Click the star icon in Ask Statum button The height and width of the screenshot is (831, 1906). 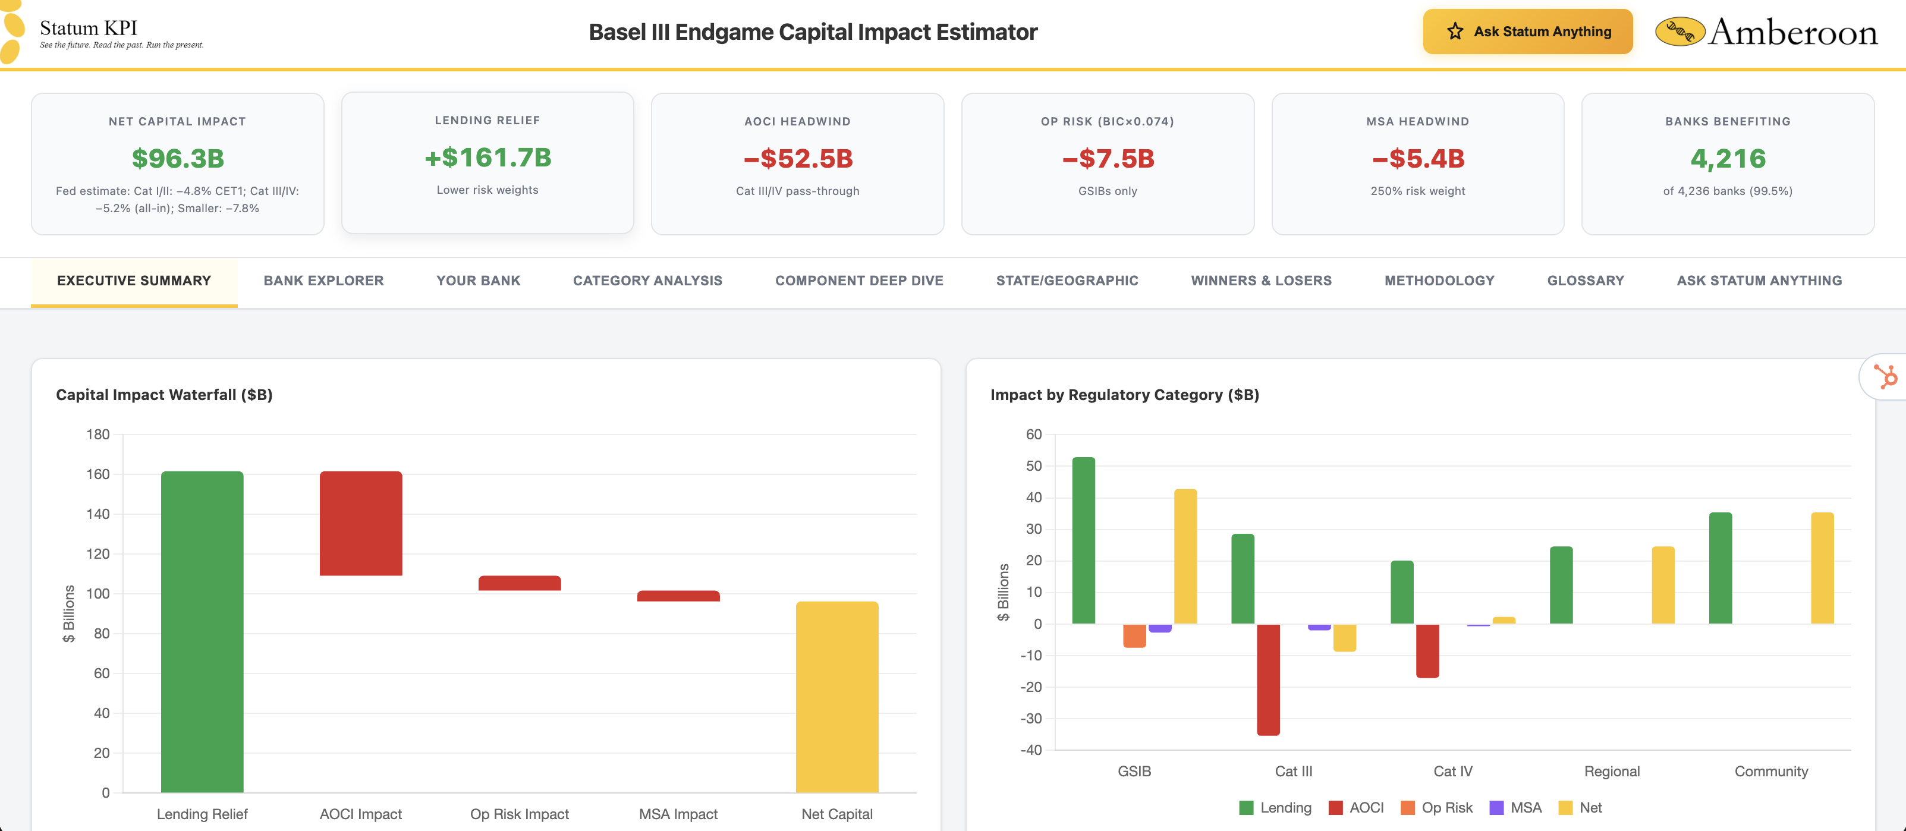1455,31
